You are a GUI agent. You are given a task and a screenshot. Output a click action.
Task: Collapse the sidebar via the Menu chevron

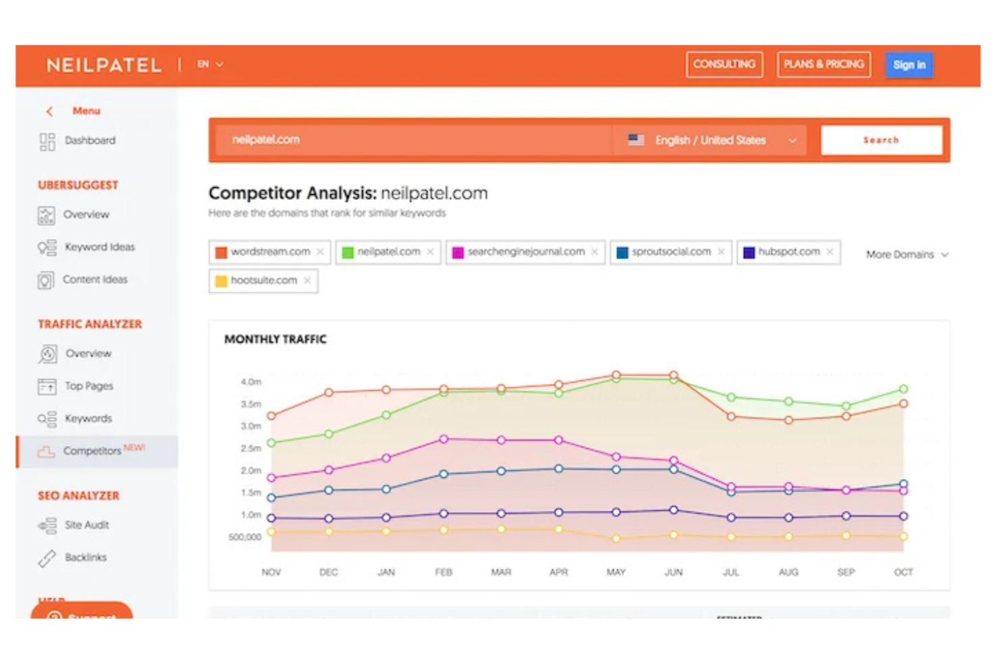point(49,111)
